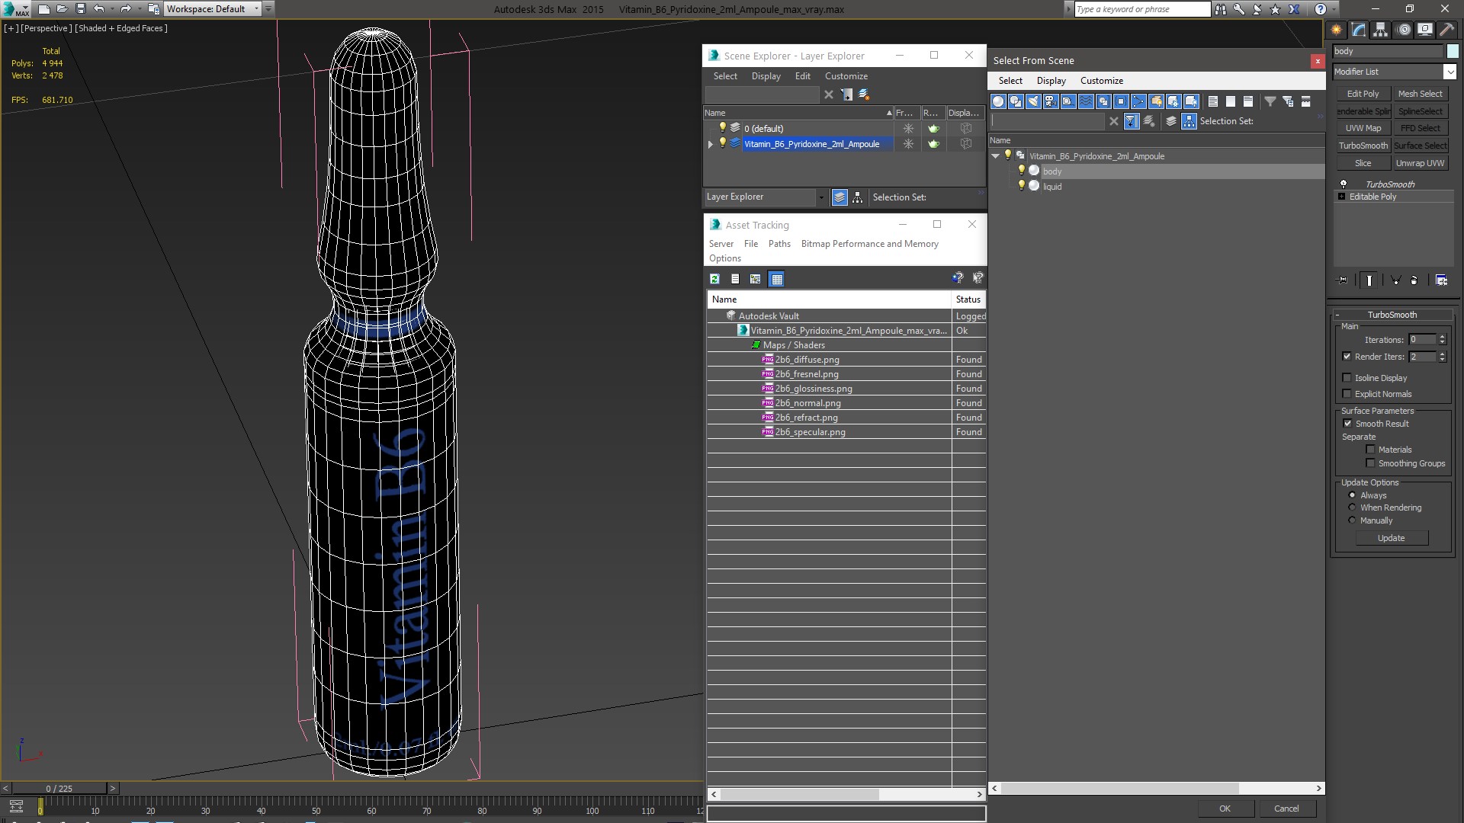The image size is (1464, 823).
Task: Toggle Display Shapes filter in Select From Scene
Action: pyautogui.click(x=1016, y=101)
